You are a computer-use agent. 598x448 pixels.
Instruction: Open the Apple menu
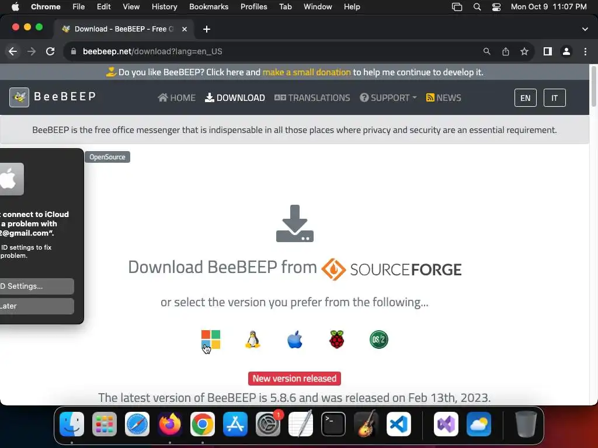point(15,7)
